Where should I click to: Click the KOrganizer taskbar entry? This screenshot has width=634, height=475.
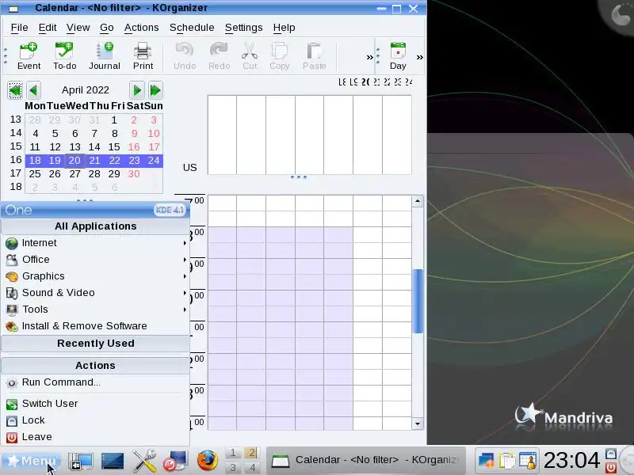pos(366,460)
